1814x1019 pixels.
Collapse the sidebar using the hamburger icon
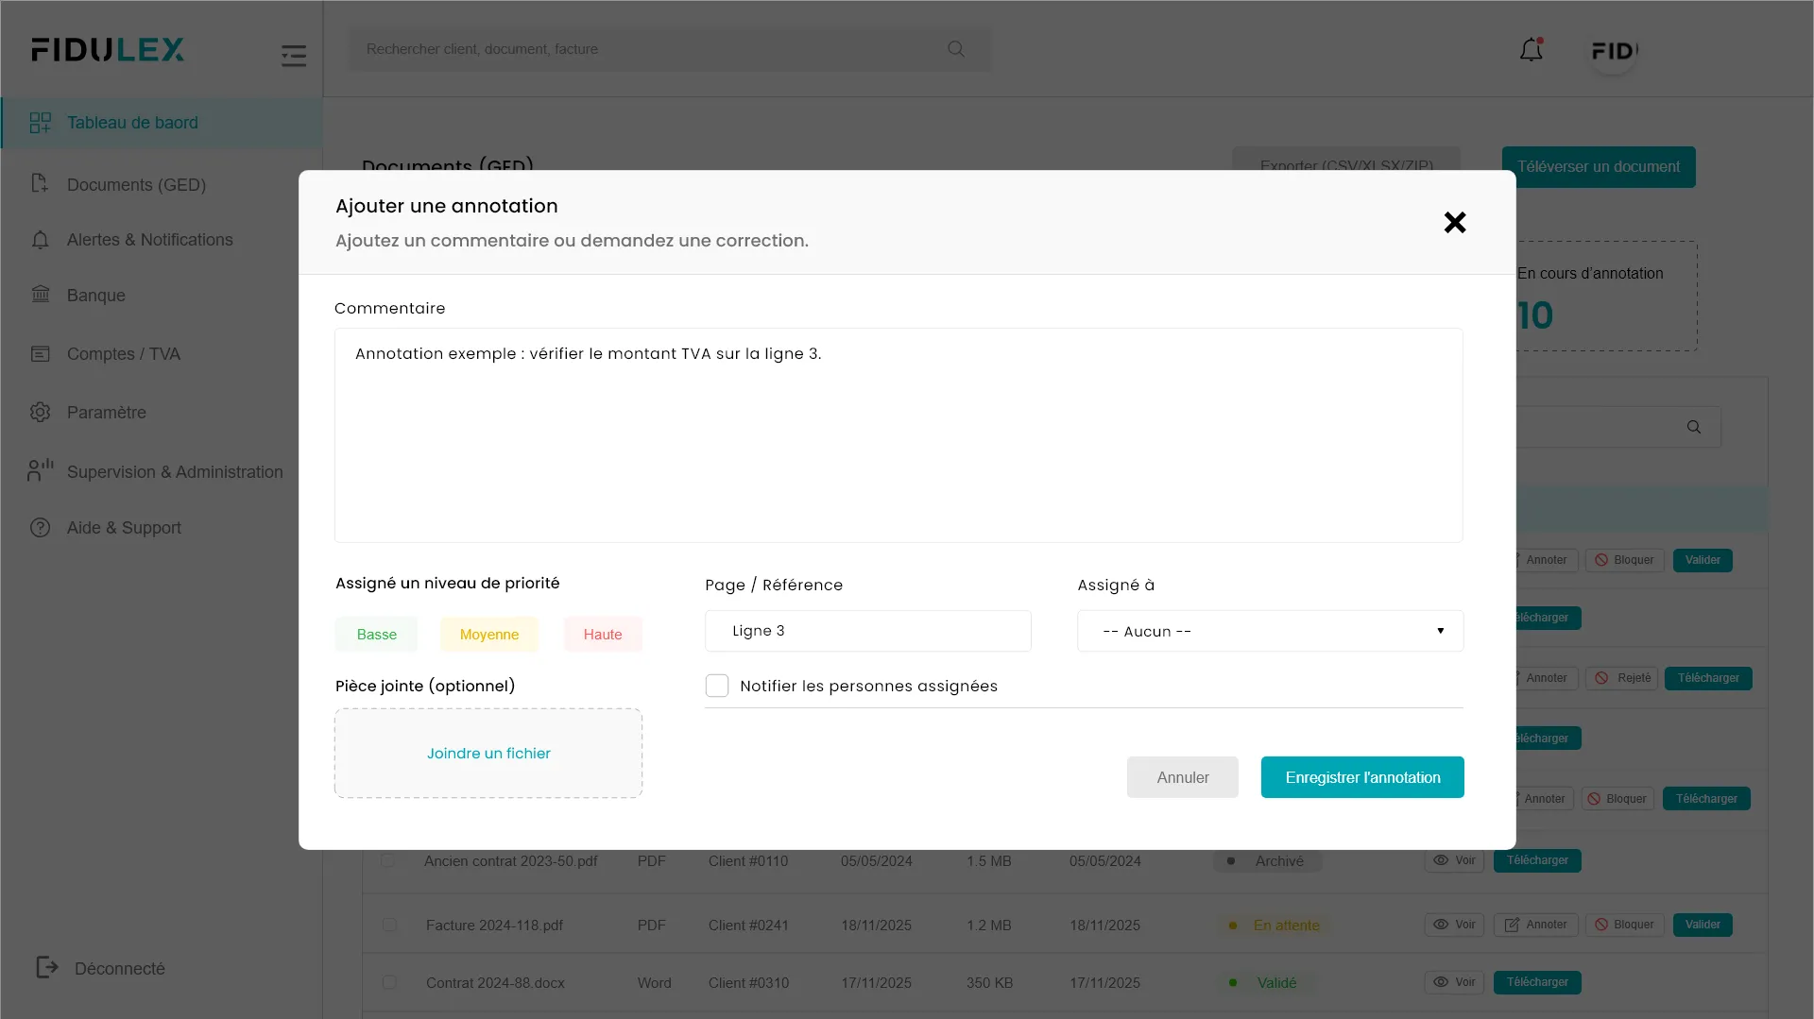[x=294, y=56]
